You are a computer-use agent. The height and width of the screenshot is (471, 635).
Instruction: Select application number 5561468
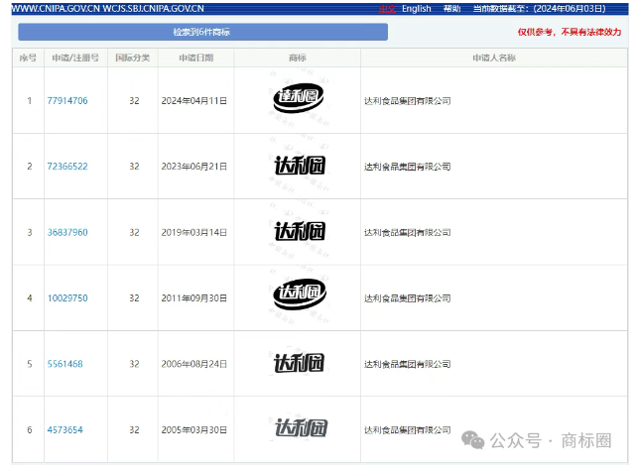pos(64,364)
